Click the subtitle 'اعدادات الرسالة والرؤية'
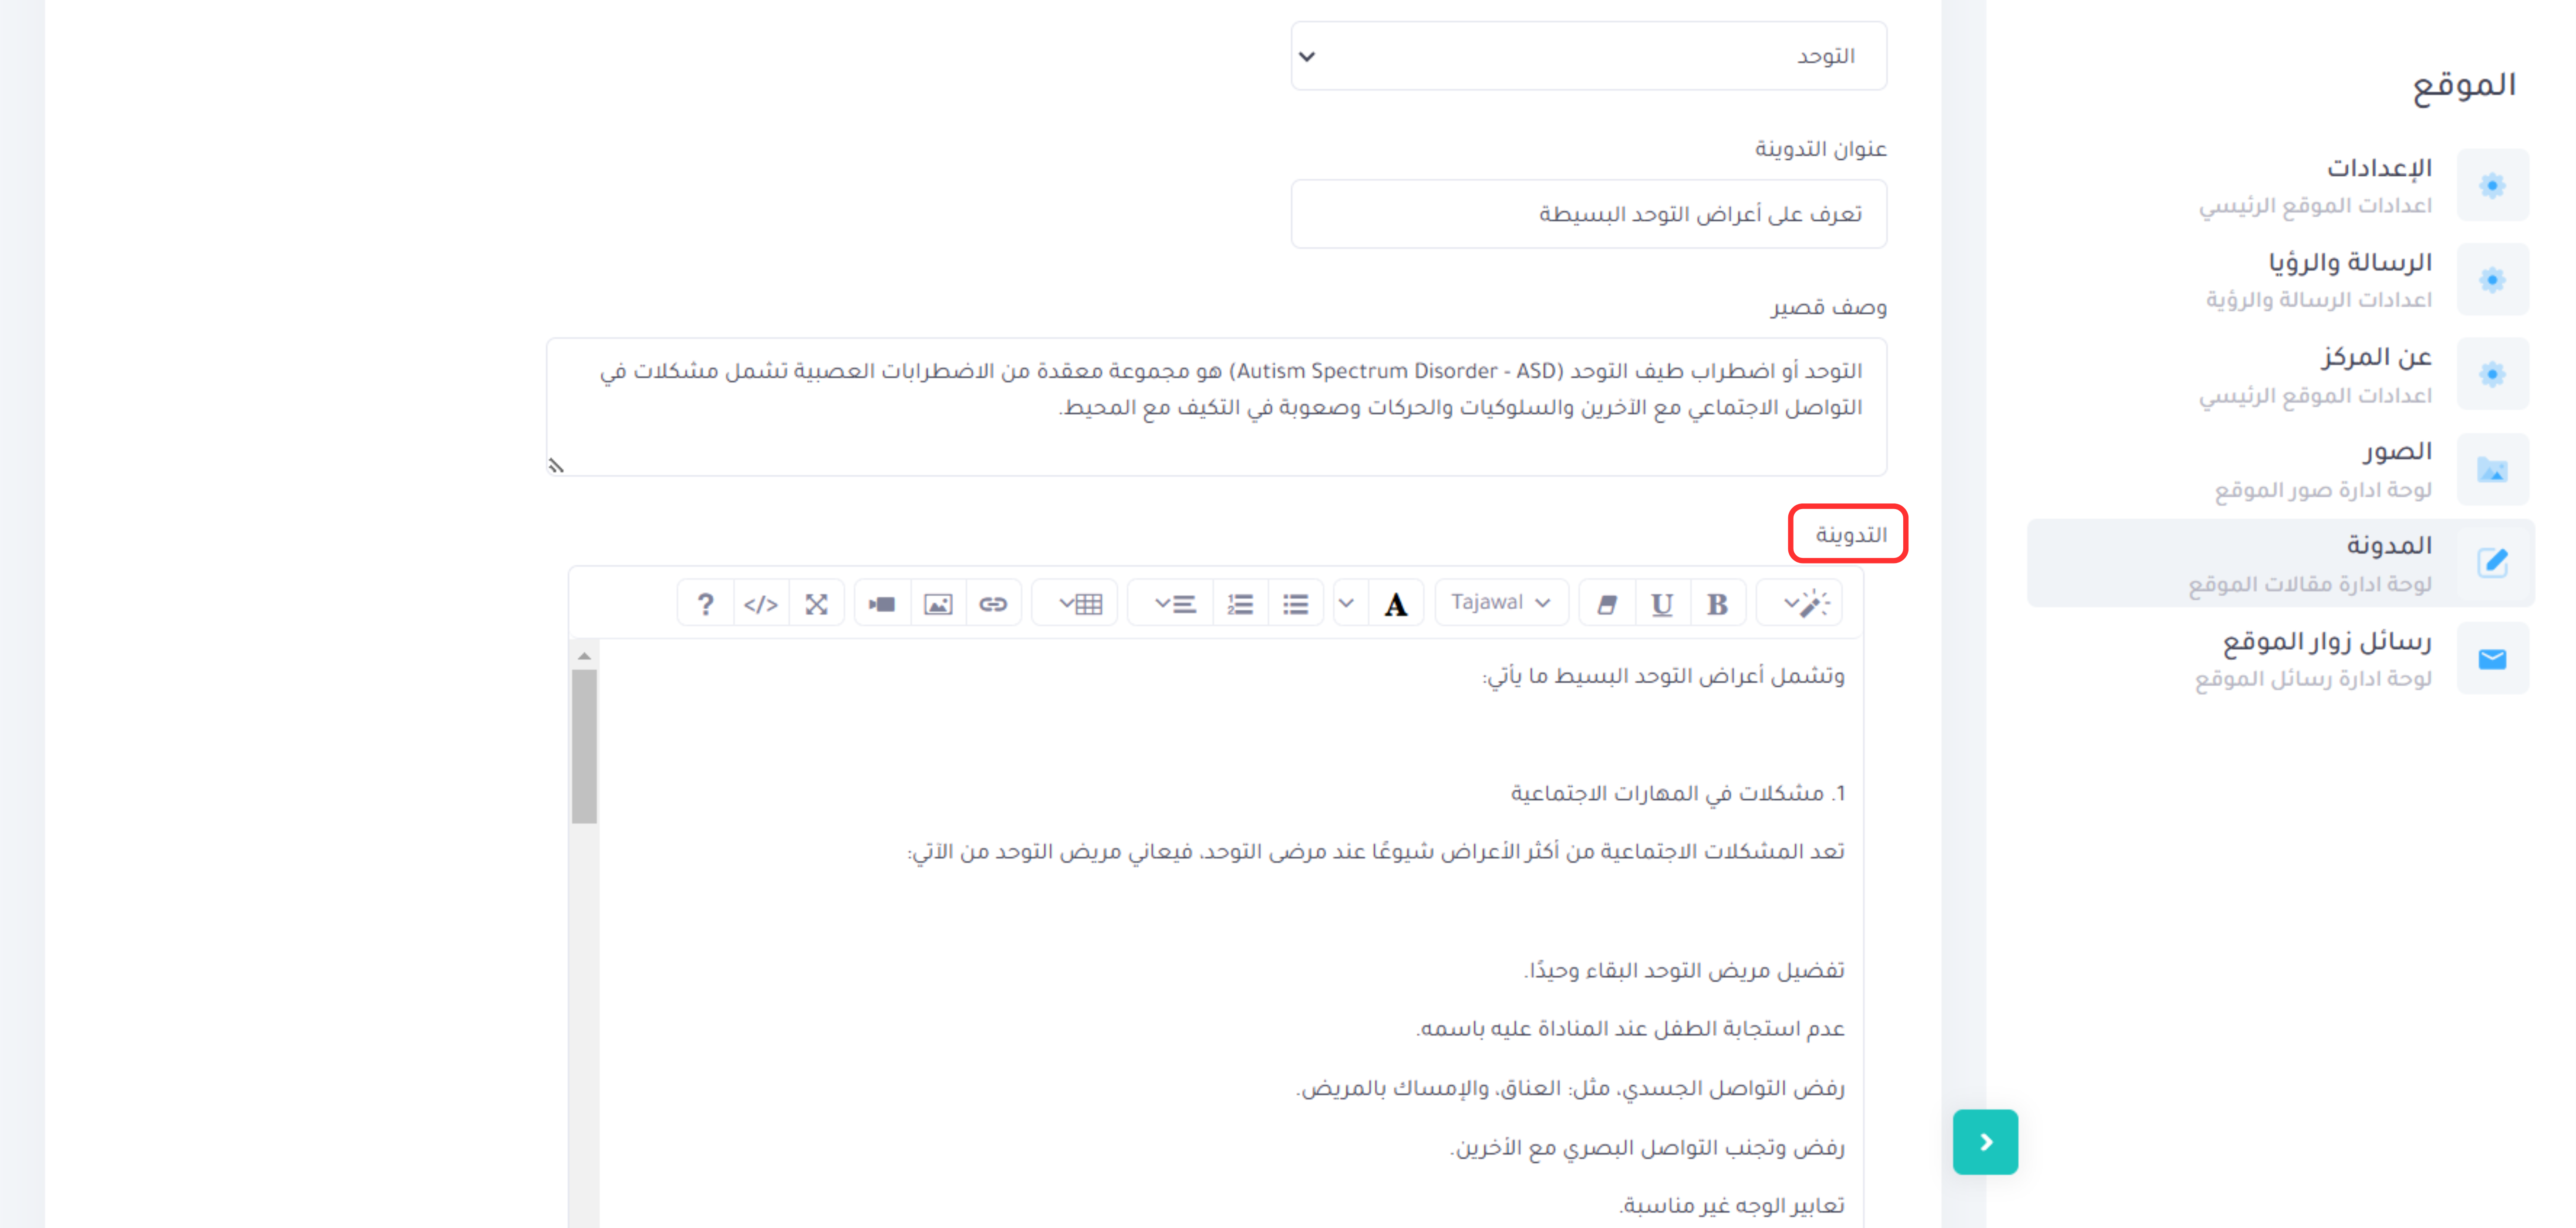Image resolution: width=2576 pixels, height=1228 pixels. (2319, 300)
